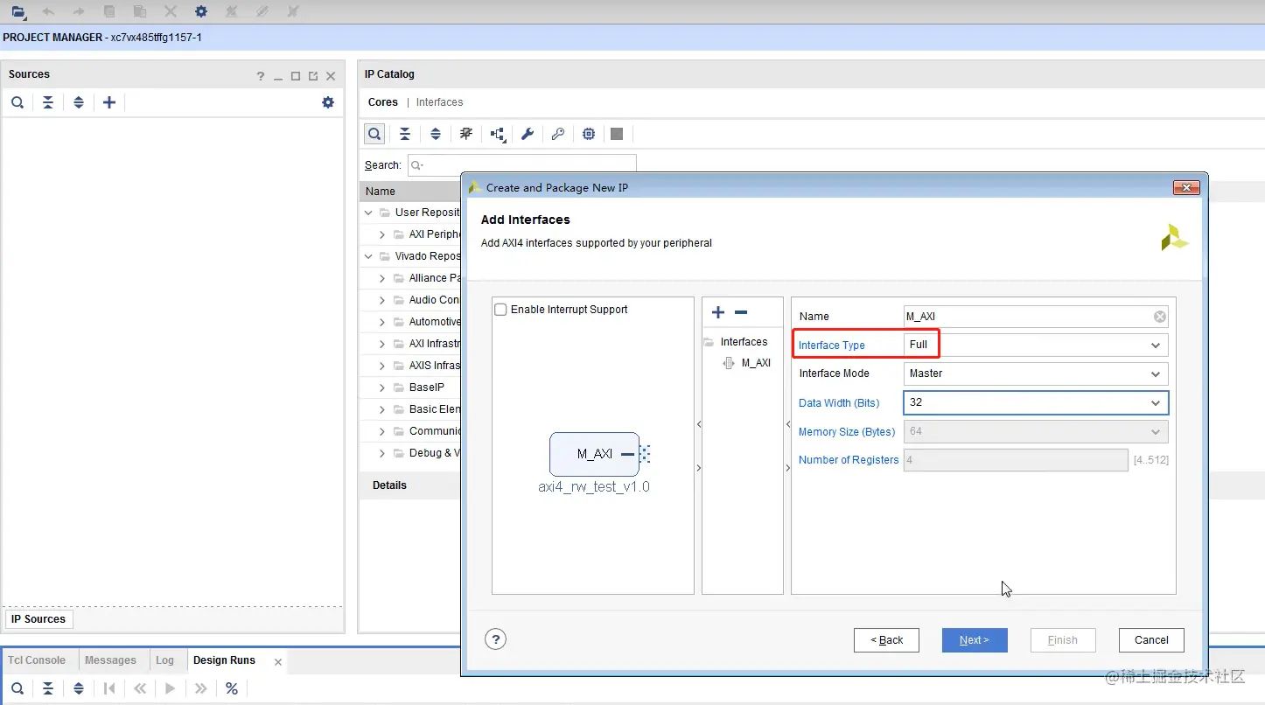Viewport: 1265px width, 705px height.
Task: Search in the Sources panel
Action: pyautogui.click(x=17, y=102)
